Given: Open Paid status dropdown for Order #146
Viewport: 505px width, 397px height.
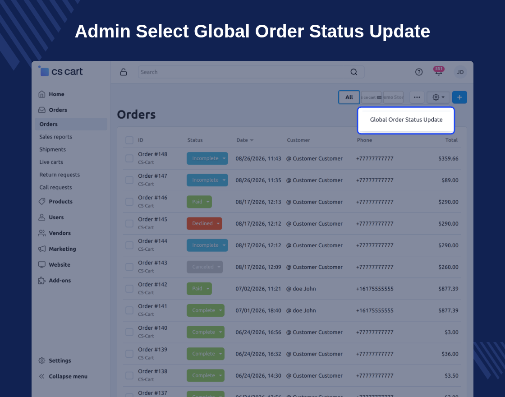Looking at the screenshot, I should (199, 202).
